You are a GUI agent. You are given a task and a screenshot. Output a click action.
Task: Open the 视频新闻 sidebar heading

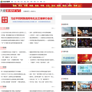(65, 24)
